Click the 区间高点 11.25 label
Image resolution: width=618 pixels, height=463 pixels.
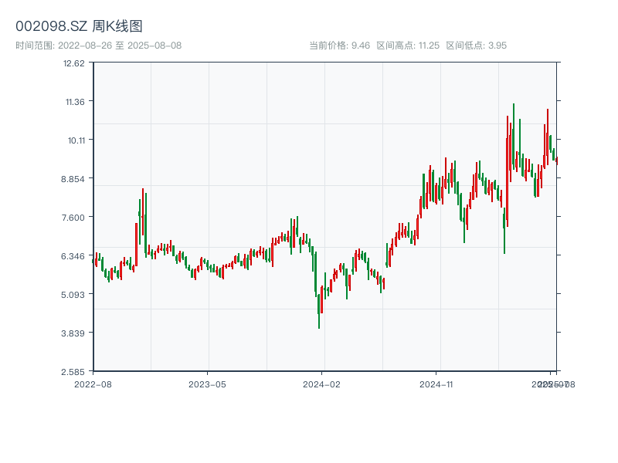(x=408, y=46)
